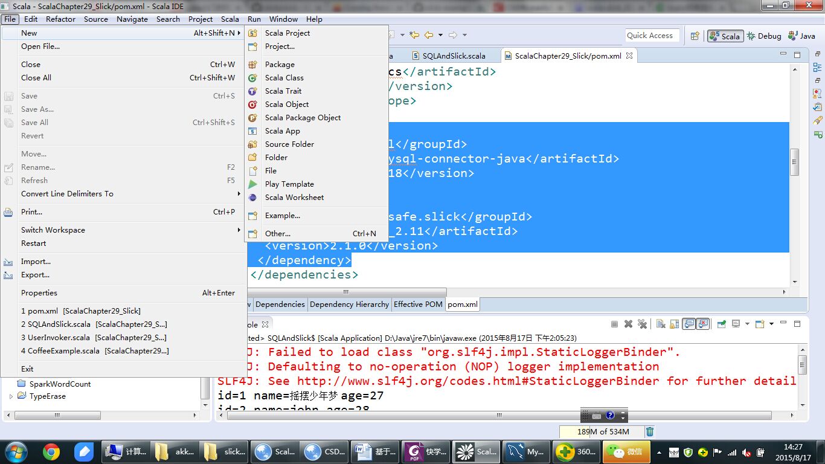Pick Scala Package Object entry

point(316,118)
